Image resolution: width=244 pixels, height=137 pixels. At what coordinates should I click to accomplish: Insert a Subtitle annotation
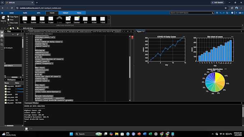pos(33,20)
